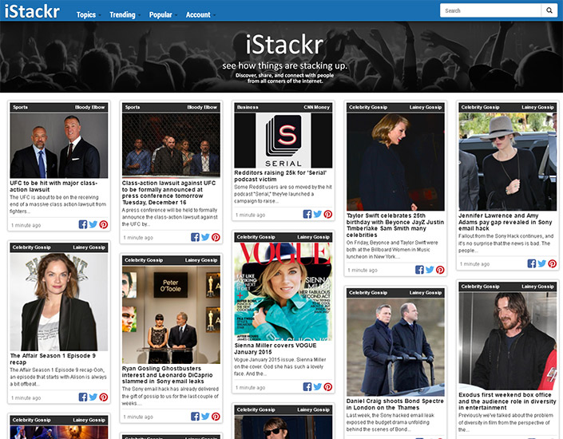Image resolution: width=563 pixels, height=439 pixels.
Task: Click the search magnifier icon
Action: pyautogui.click(x=549, y=10)
